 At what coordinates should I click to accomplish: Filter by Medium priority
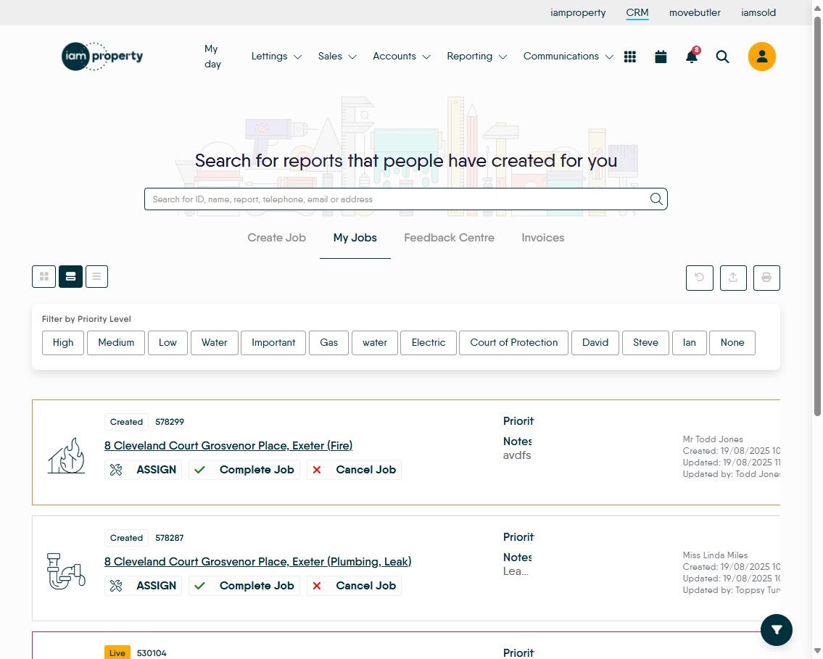116,343
